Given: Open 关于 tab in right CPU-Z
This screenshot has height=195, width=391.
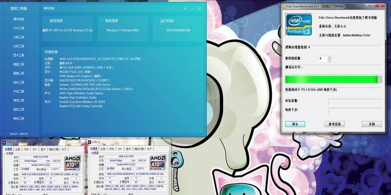Looking at the screenshot, I should pyautogui.click(x=149, y=149).
